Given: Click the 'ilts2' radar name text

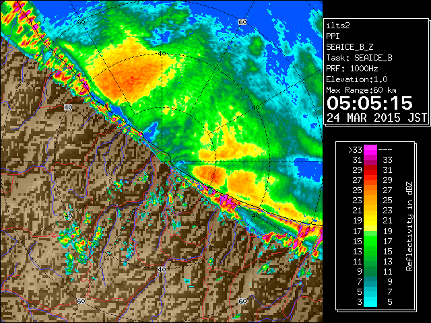Looking at the screenshot, I should coord(338,26).
